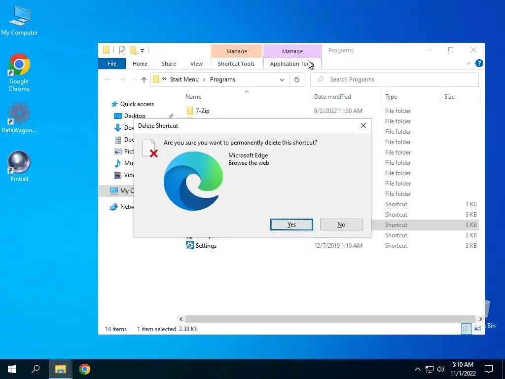This screenshot has height=379, width=505.
Task: Open the Windows Start menu
Action: click(x=12, y=369)
